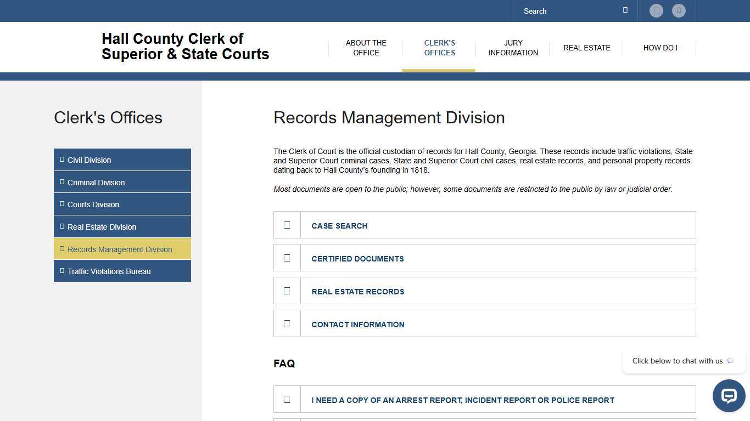This screenshot has width=750, height=421.
Task: Expand the CONTACT INFORMATION section
Action: tap(357, 325)
